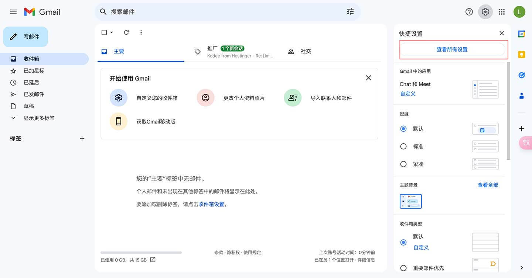Click the Gmail logo

pyautogui.click(x=42, y=12)
